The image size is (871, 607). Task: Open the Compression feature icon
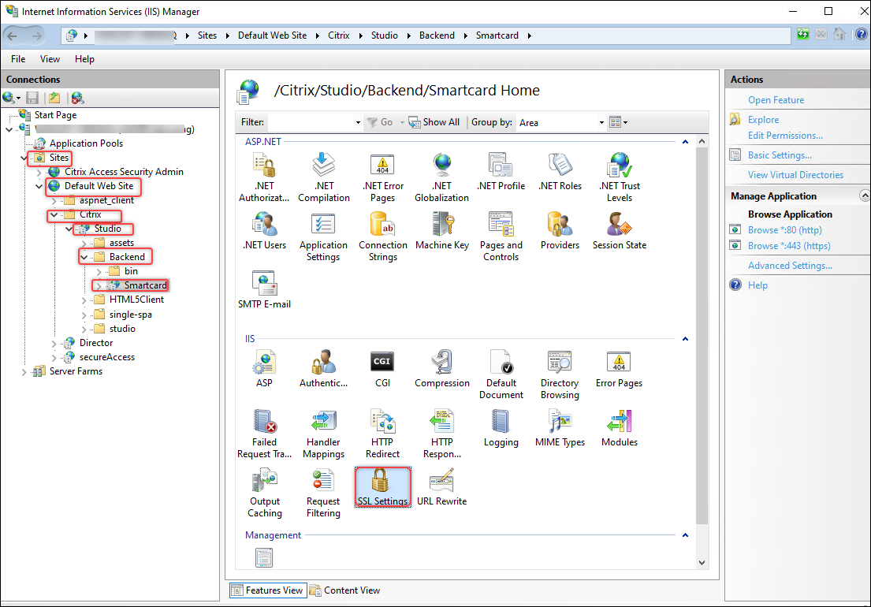click(x=441, y=368)
